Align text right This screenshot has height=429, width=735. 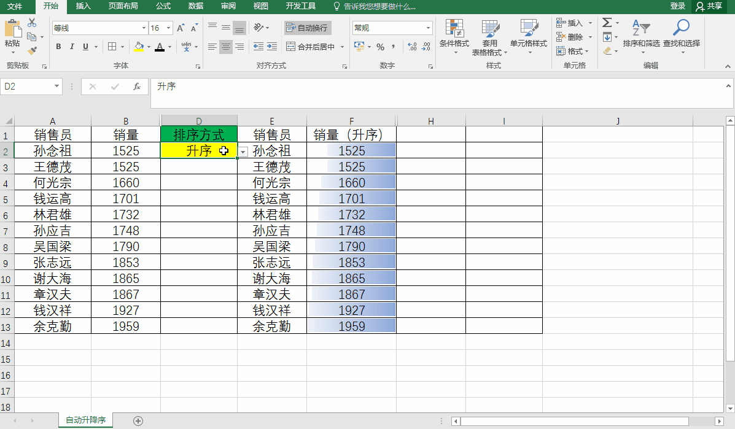pyautogui.click(x=239, y=47)
